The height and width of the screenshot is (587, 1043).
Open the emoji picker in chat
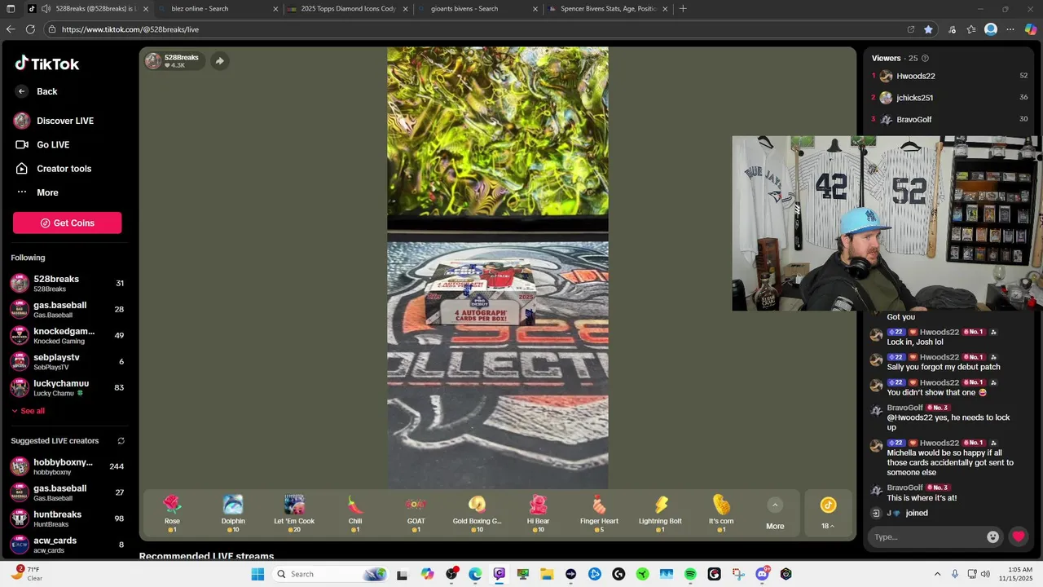pos(992,536)
